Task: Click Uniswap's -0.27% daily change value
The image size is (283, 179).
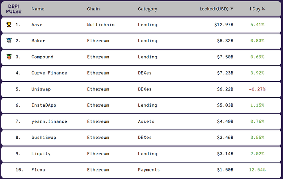Action: point(257,89)
